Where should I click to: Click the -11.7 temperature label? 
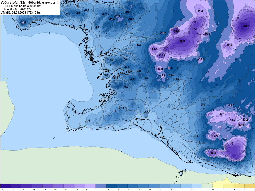tap(163, 33)
